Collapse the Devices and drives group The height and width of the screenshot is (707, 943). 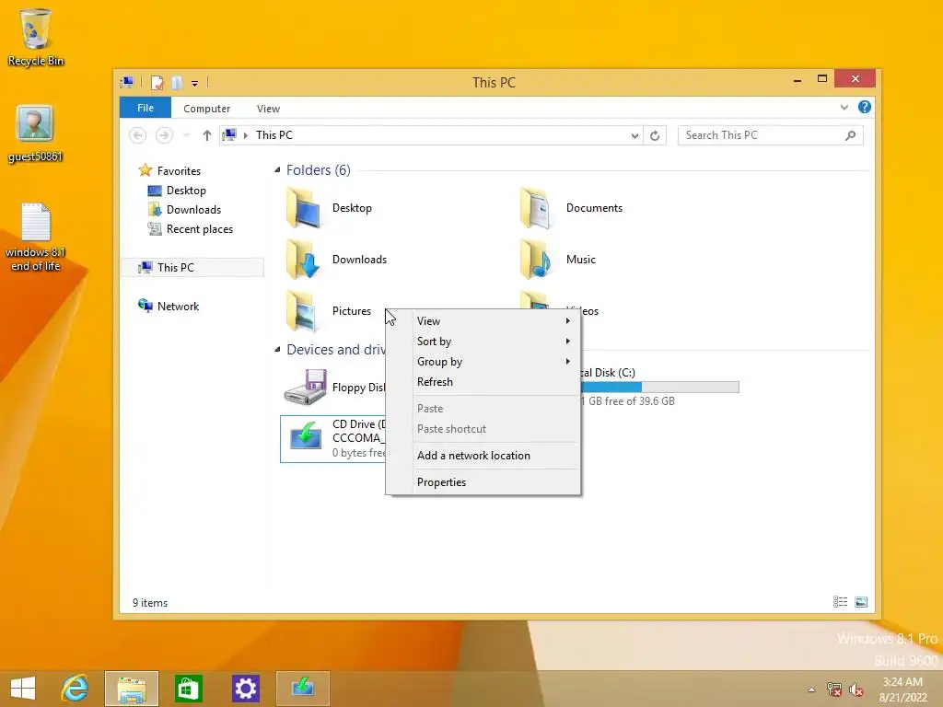(x=277, y=349)
